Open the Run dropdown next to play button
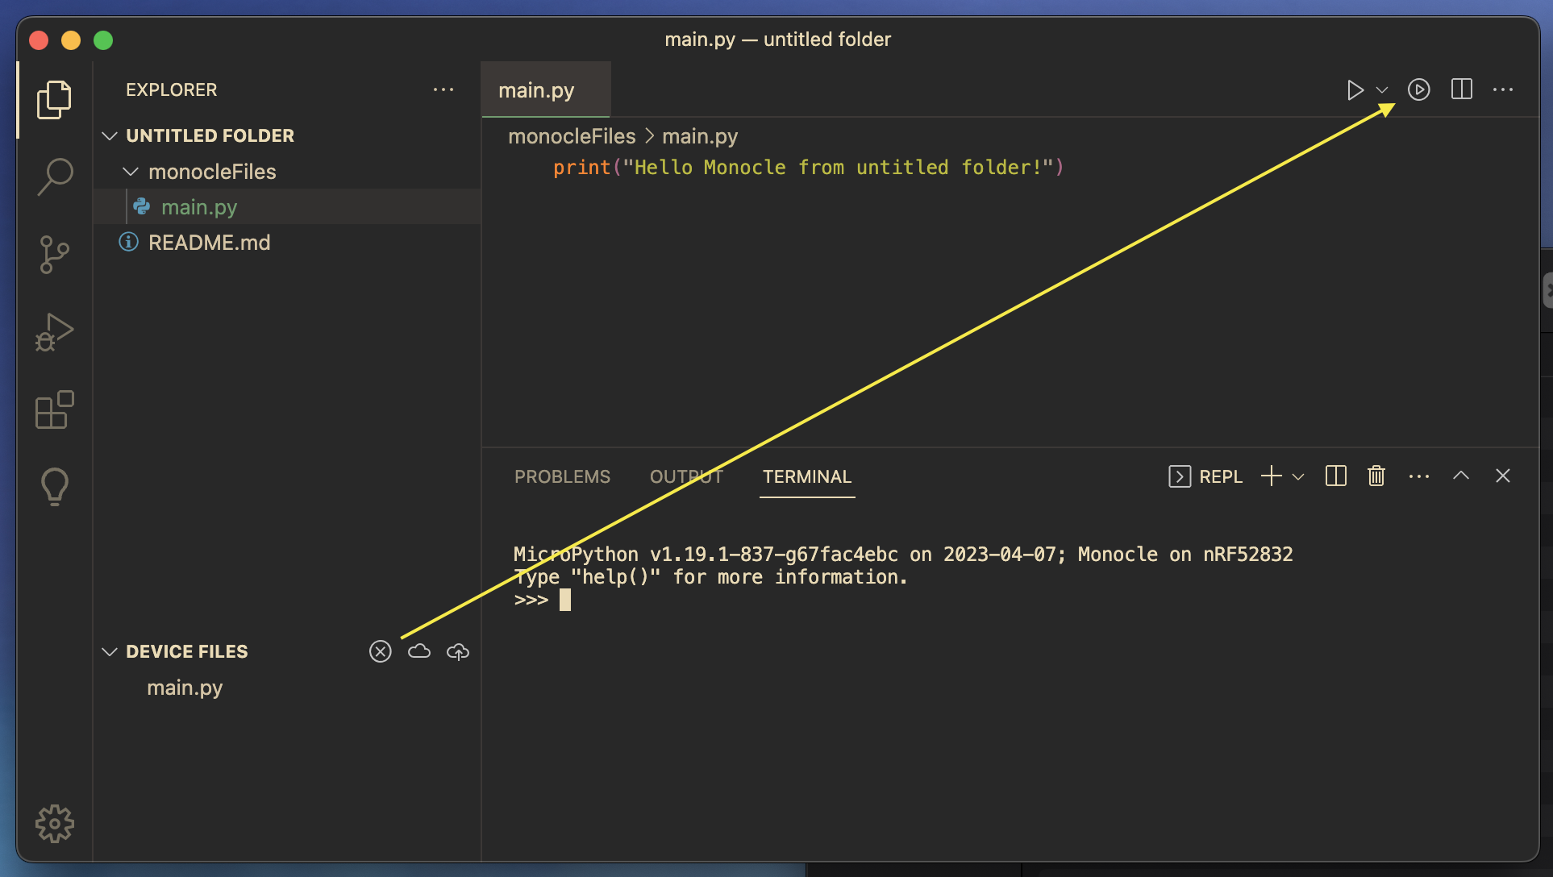This screenshot has width=1553, height=877. [x=1382, y=90]
